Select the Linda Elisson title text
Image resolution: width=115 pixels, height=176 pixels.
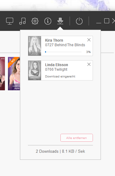[56, 65]
